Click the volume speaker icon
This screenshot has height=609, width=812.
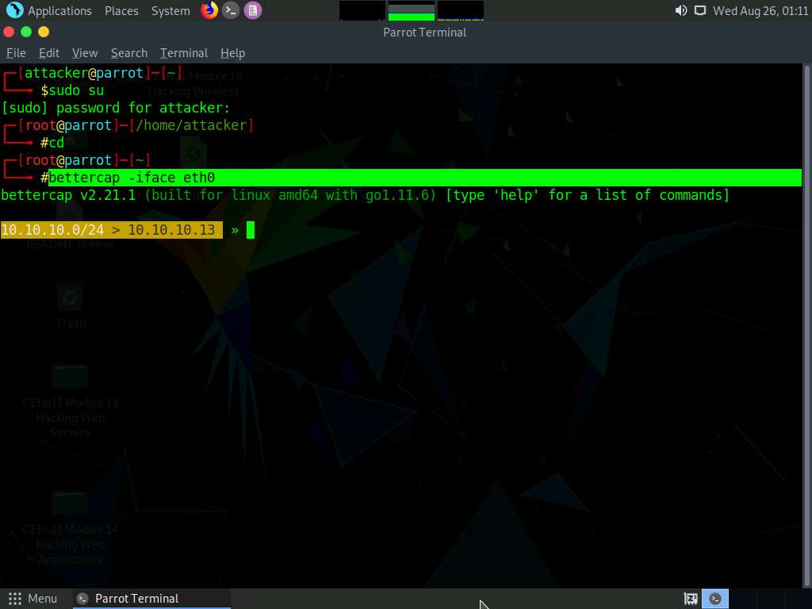click(x=681, y=10)
